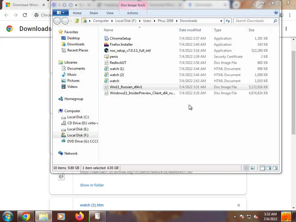This screenshot has height=222, width=296.
Task: Open the Home ribbon tab
Action: [x=77, y=13]
